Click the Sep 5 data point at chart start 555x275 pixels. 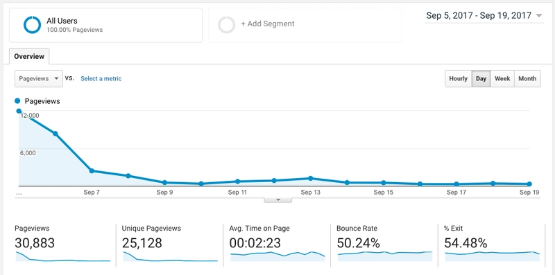pos(19,111)
